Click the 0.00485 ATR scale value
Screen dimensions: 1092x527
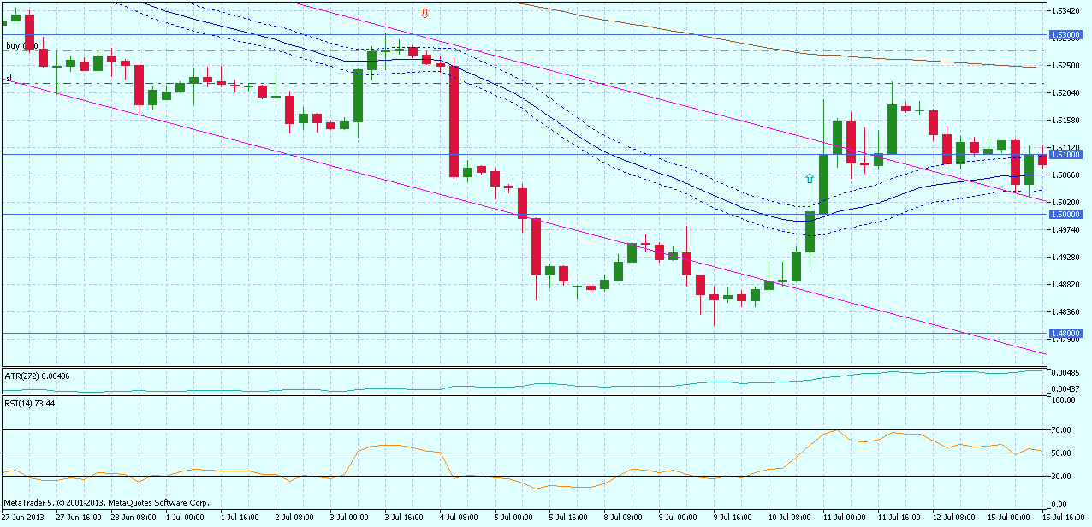[x=1066, y=373]
